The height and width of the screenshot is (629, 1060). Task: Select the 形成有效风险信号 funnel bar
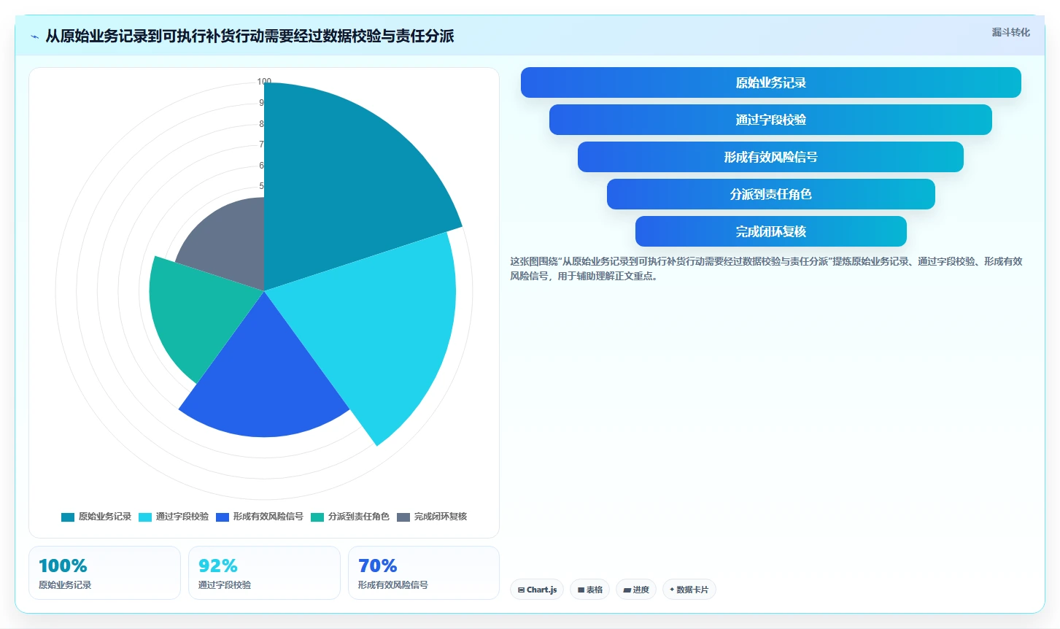point(770,157)
